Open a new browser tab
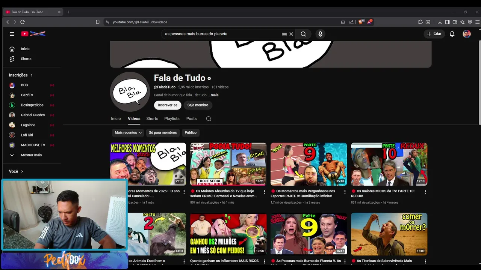The image size is (481, 270). point(68,12)
